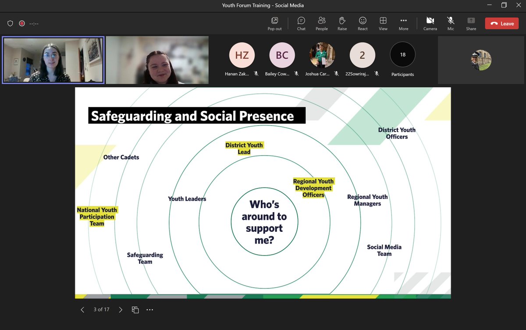
Task: Select the second smiling participant video
Action: click(x=157, y=60)
